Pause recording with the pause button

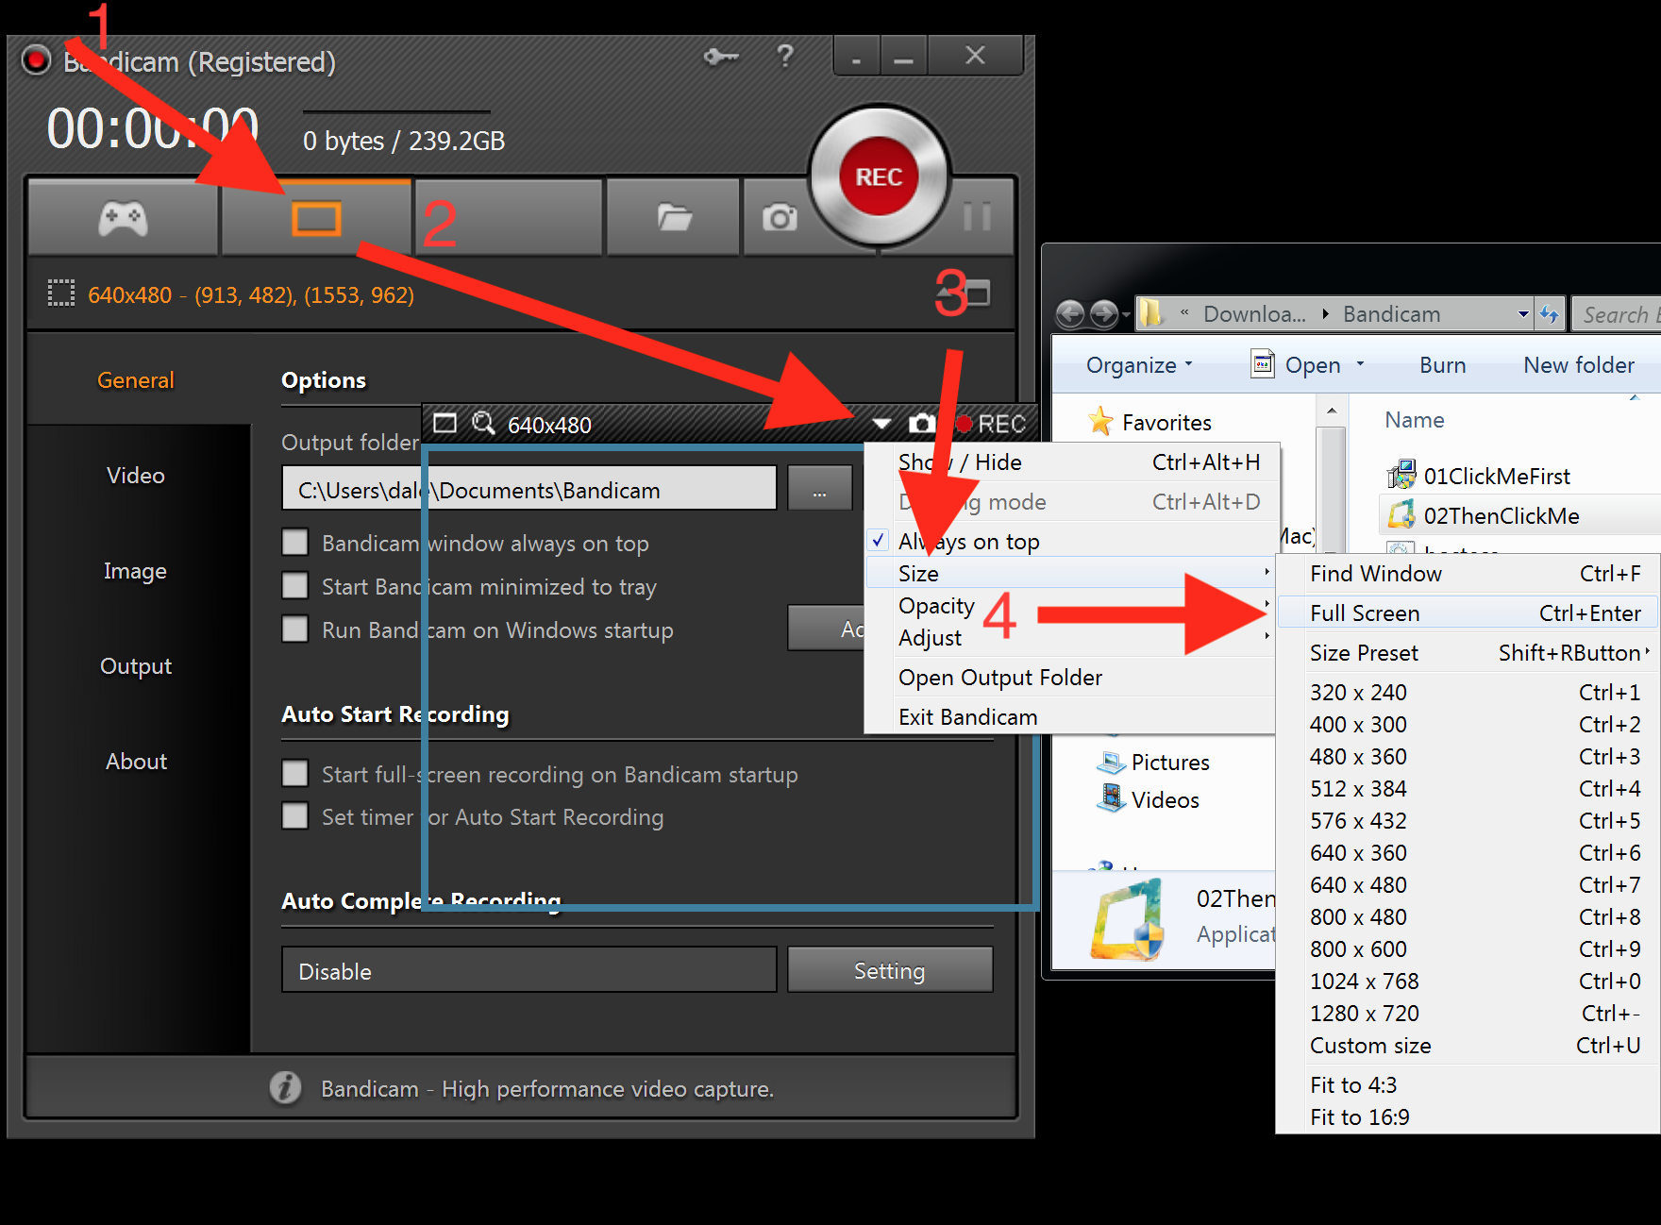(x=977, y=217)
